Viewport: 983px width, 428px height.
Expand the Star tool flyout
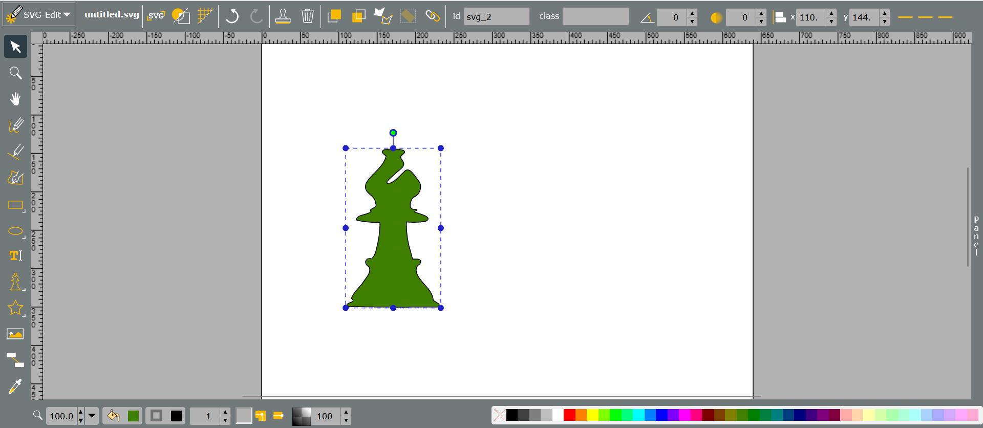(x=24, y=315)
